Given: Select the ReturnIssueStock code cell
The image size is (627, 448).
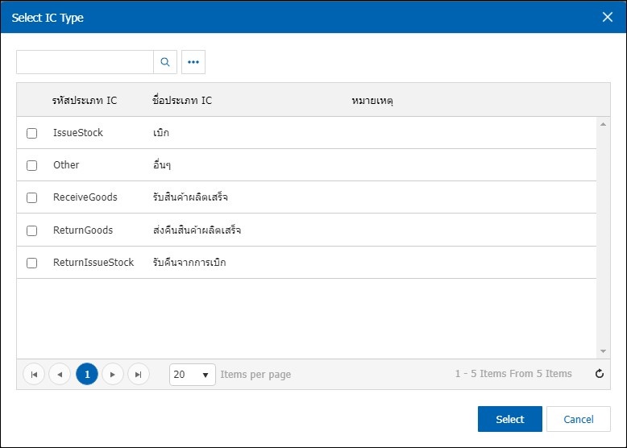Looking at the screenshot, I should [93, 263].
